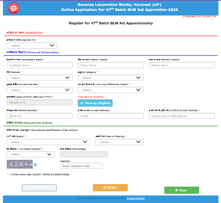
Task: Click the orange RESET button
Action: (x=110, y=187)
